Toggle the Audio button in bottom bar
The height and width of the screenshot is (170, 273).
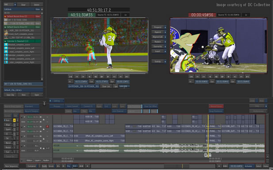(44, 166)
